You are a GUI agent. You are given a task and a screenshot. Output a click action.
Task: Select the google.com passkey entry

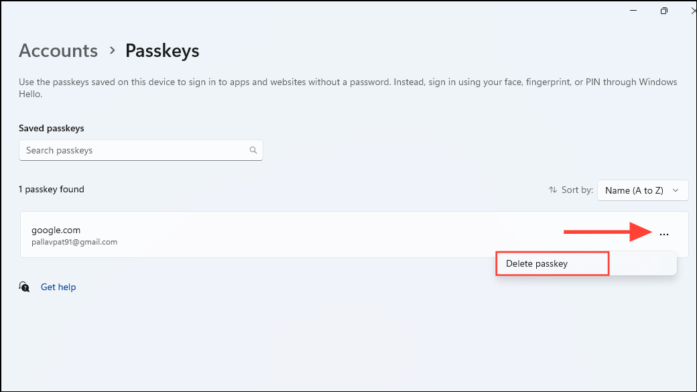268,235
